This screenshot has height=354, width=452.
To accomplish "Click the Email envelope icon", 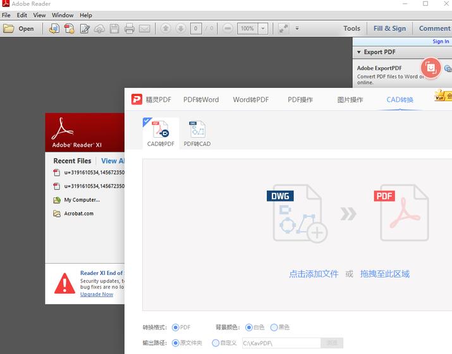I will tap(144, 28).
